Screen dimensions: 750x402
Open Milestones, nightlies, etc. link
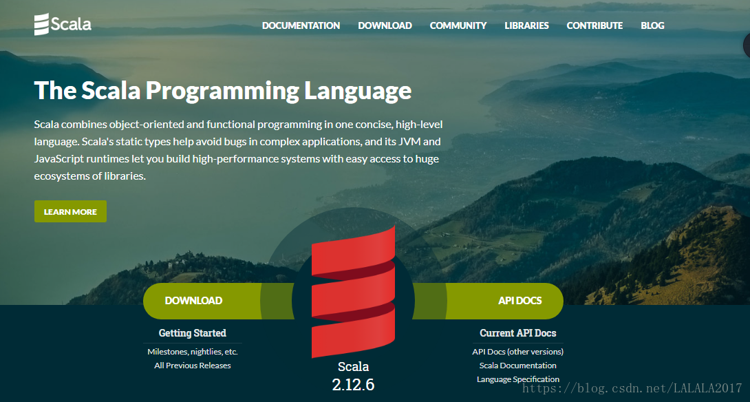192,352
